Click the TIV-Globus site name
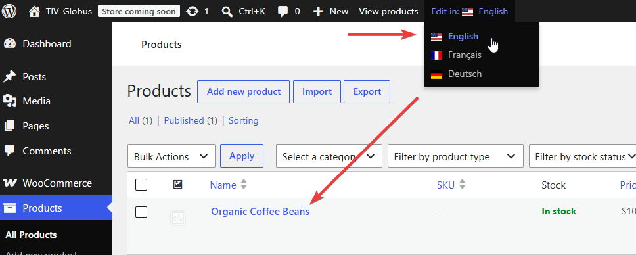This screenshot has width=636, height=255. pyautogui.click(x=68, y=11)
